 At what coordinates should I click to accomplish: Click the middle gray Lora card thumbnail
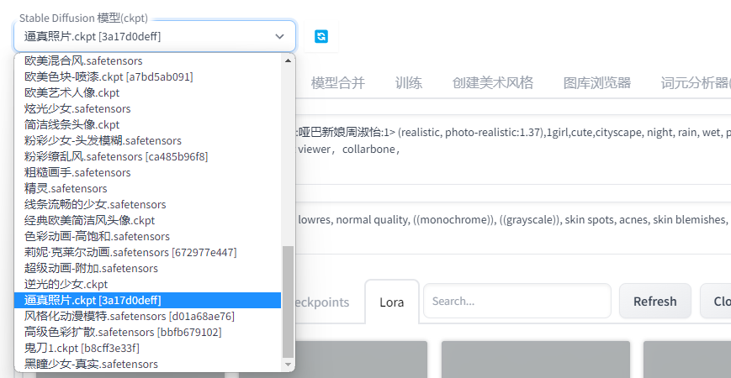click(536, 360)
